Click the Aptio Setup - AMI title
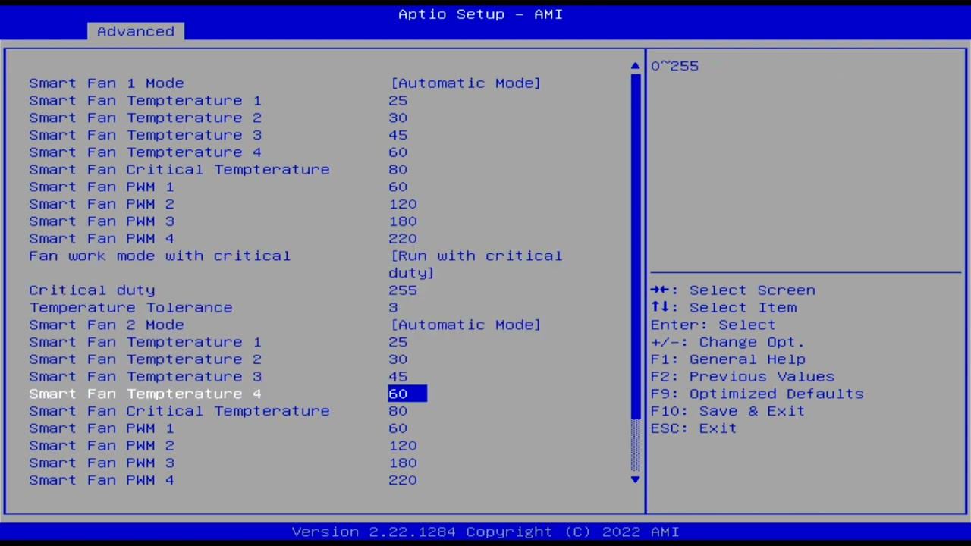The image size is (971, 546). coord(481,14)
